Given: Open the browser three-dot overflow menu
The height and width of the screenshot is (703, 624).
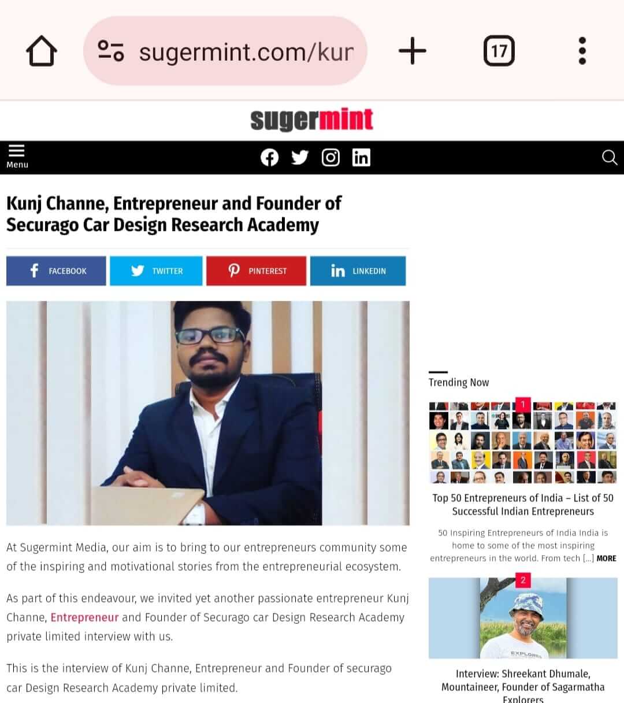Looking at the screenshot, I should pos(582,51).
